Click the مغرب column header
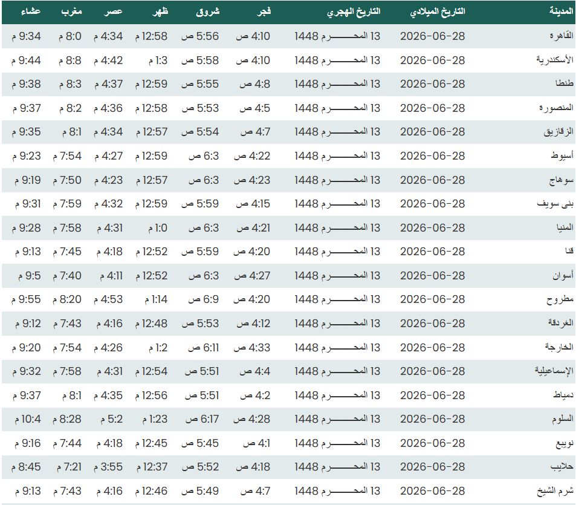 [72, 11]
